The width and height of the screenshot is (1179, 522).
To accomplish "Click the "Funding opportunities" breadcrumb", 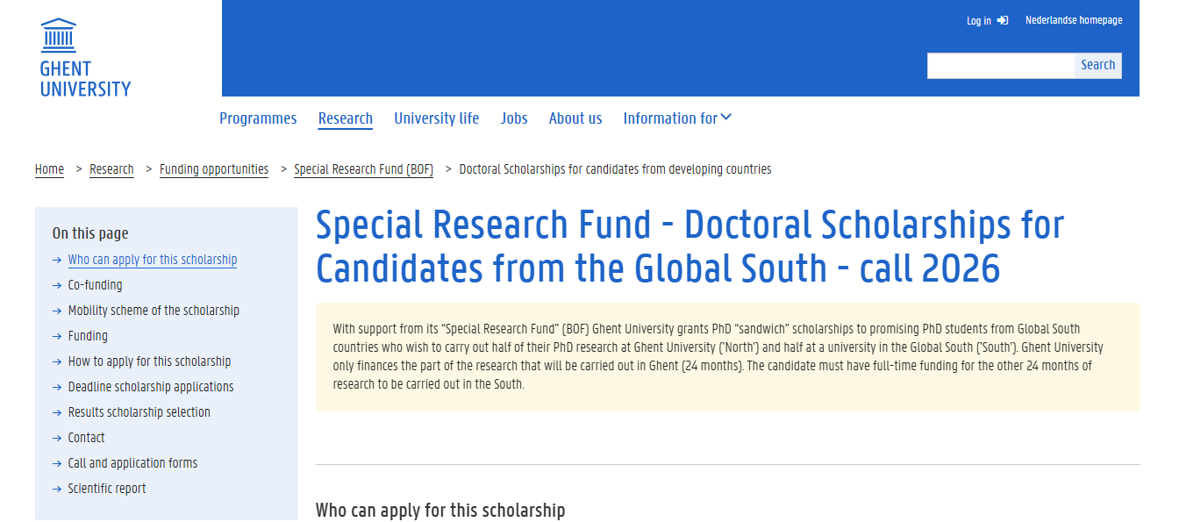I will [213, 168].
